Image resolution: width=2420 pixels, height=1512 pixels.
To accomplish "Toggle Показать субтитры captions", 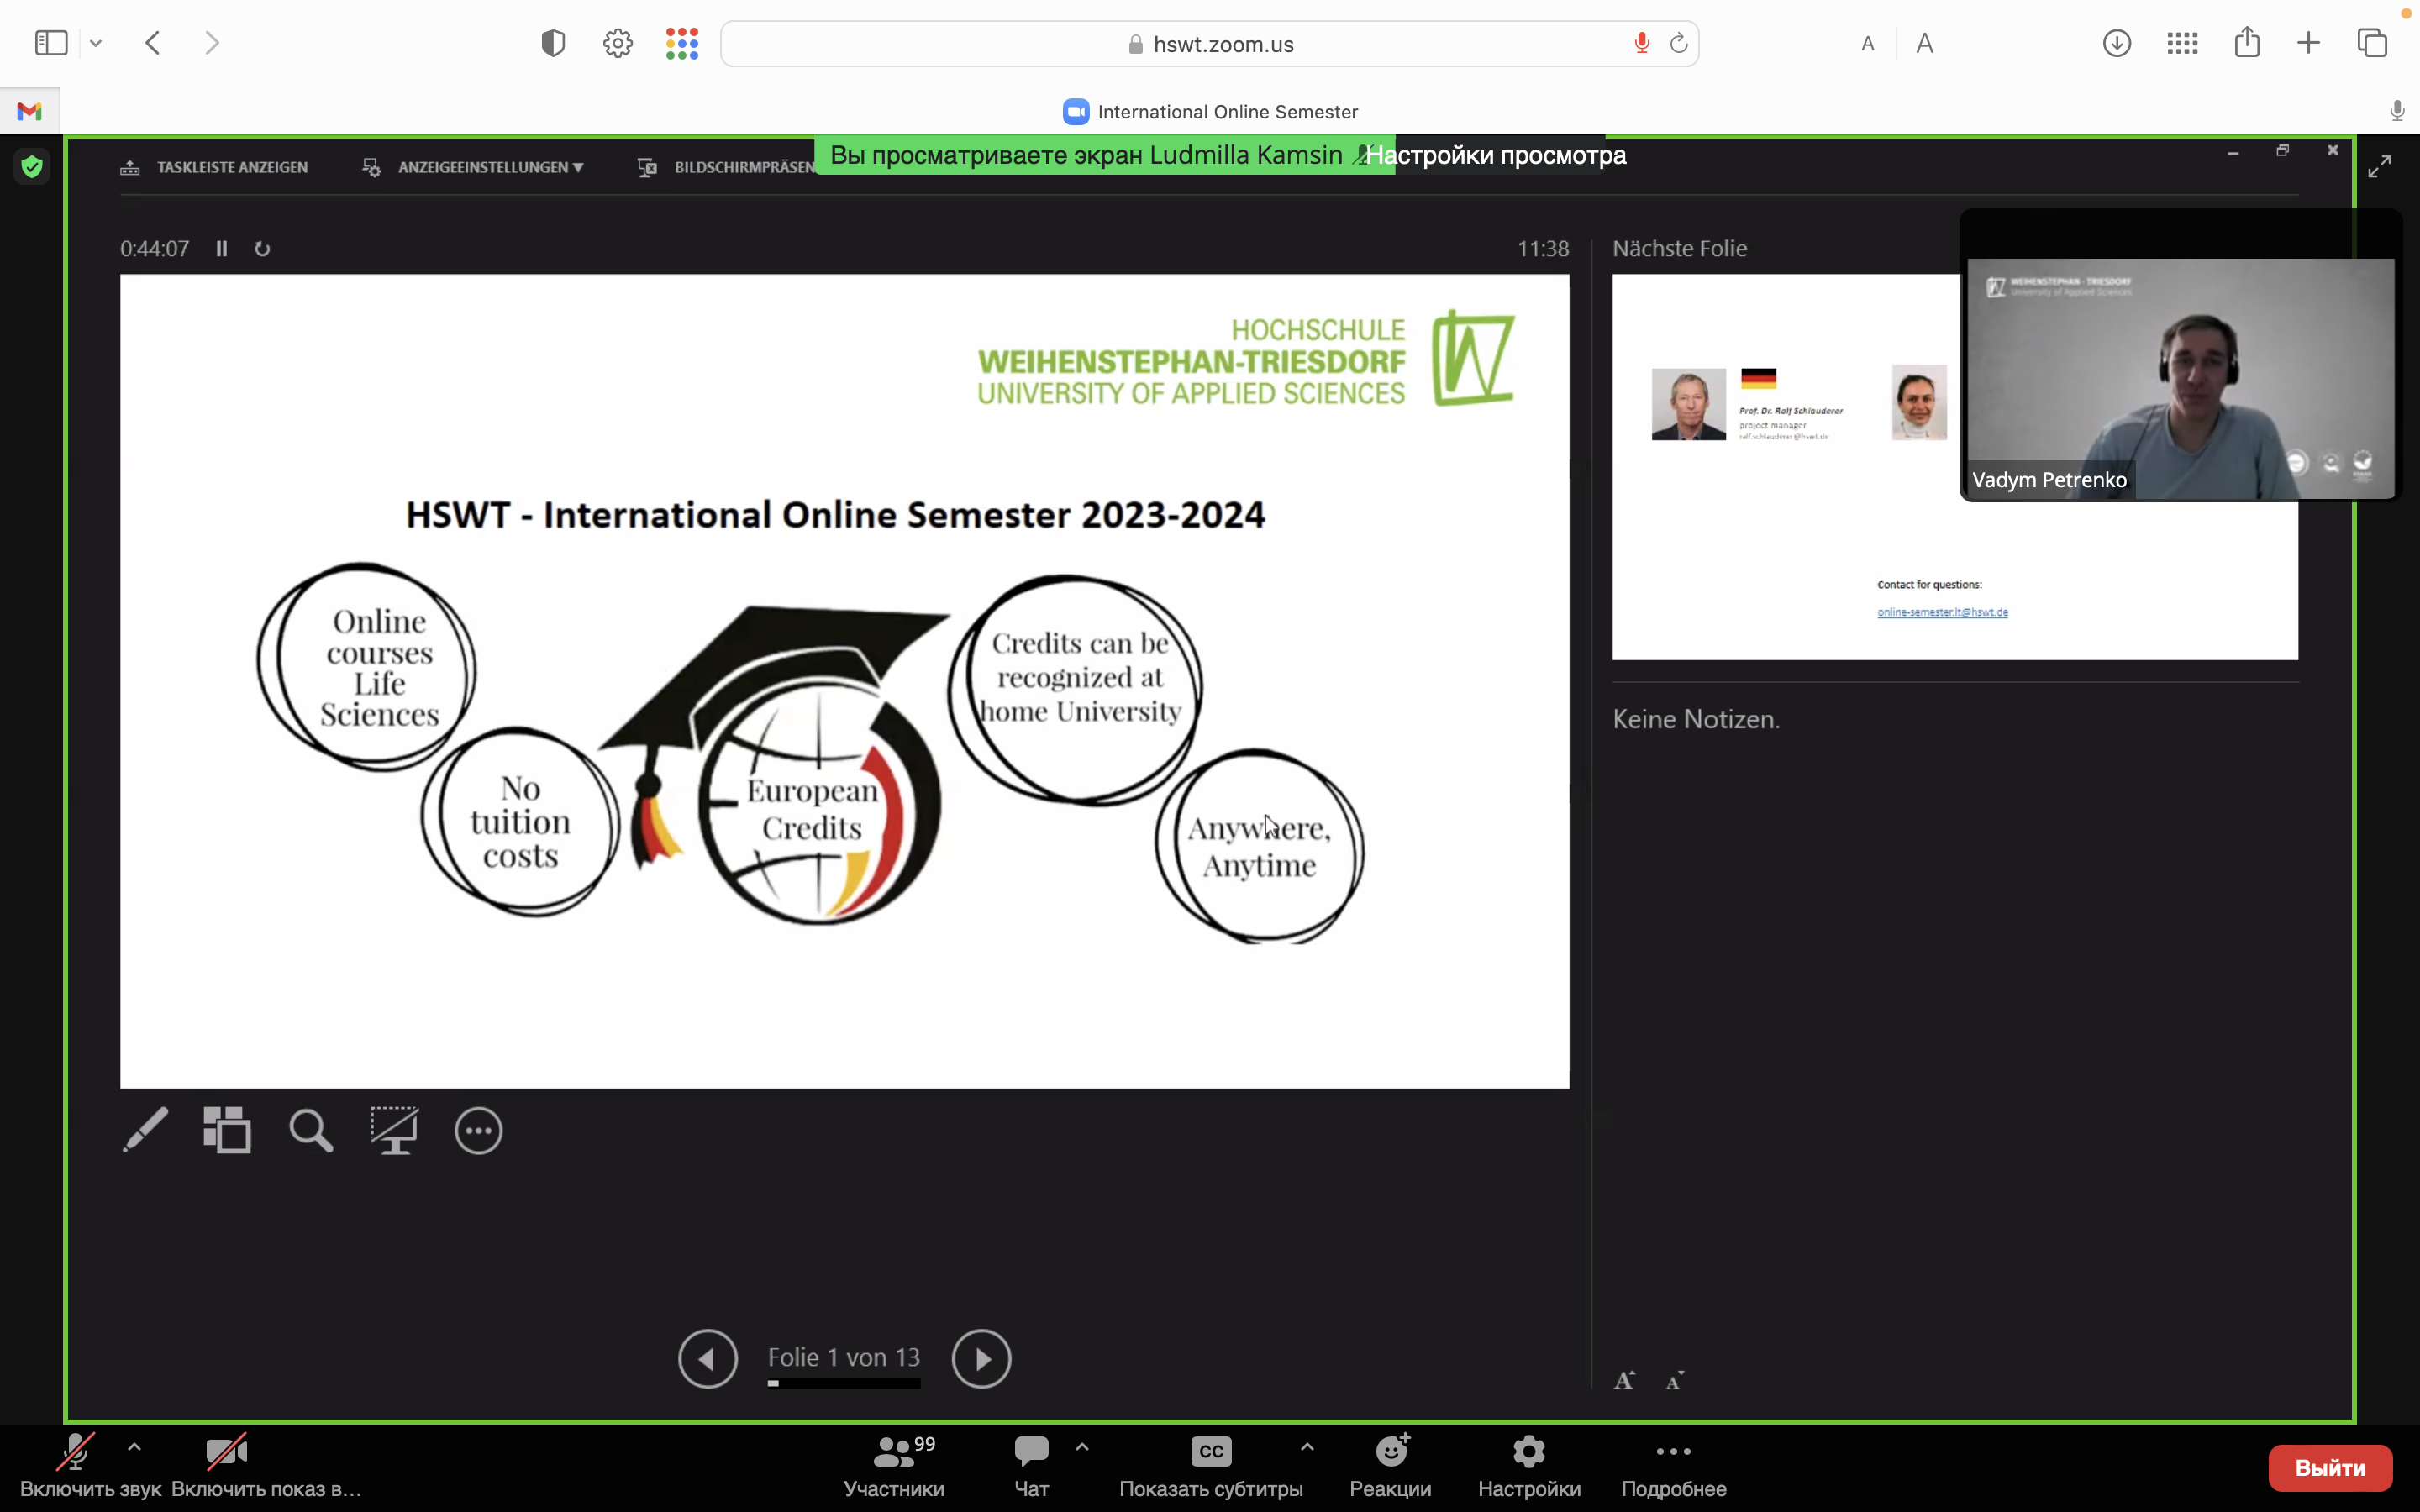I will point(1211,1466).
